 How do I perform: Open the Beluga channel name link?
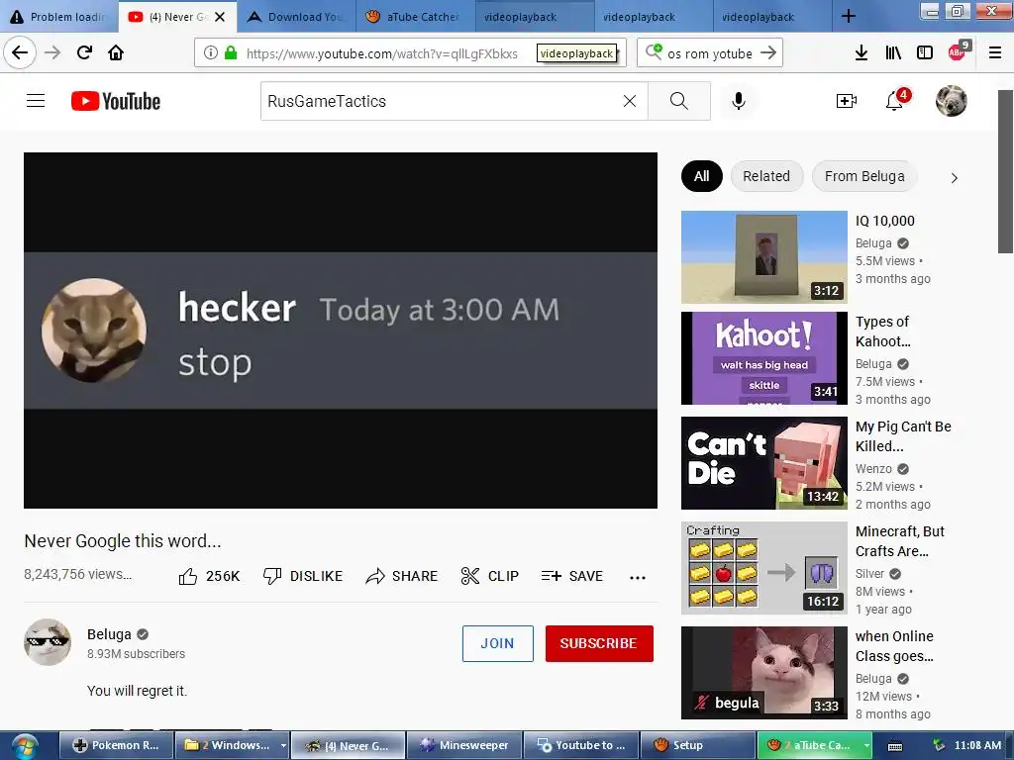click(109, 634)
